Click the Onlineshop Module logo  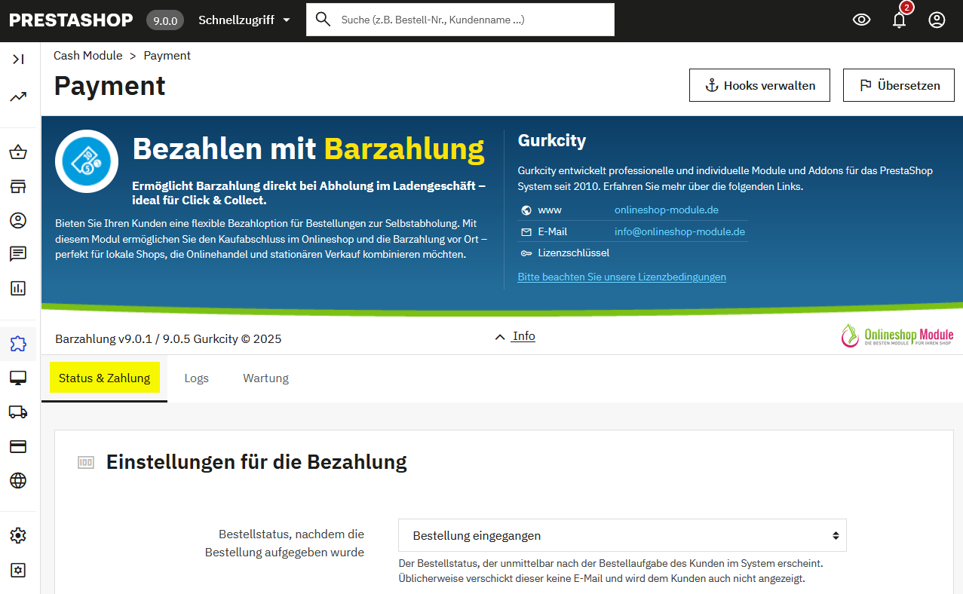[x=897, y=335]
